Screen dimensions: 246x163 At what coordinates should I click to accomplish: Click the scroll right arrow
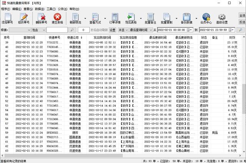point(240,155)
